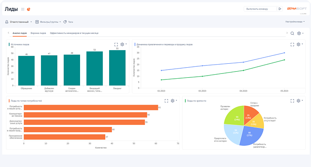Expand Динамика привлечения chart to fullscreen
Screen dimensions: 311x167
292,44
